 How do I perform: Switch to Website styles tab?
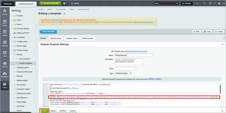click(x=56, y=39)
